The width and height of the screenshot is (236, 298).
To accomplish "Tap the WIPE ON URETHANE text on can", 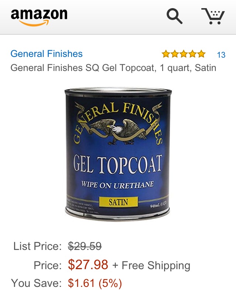I will point(118,185).
